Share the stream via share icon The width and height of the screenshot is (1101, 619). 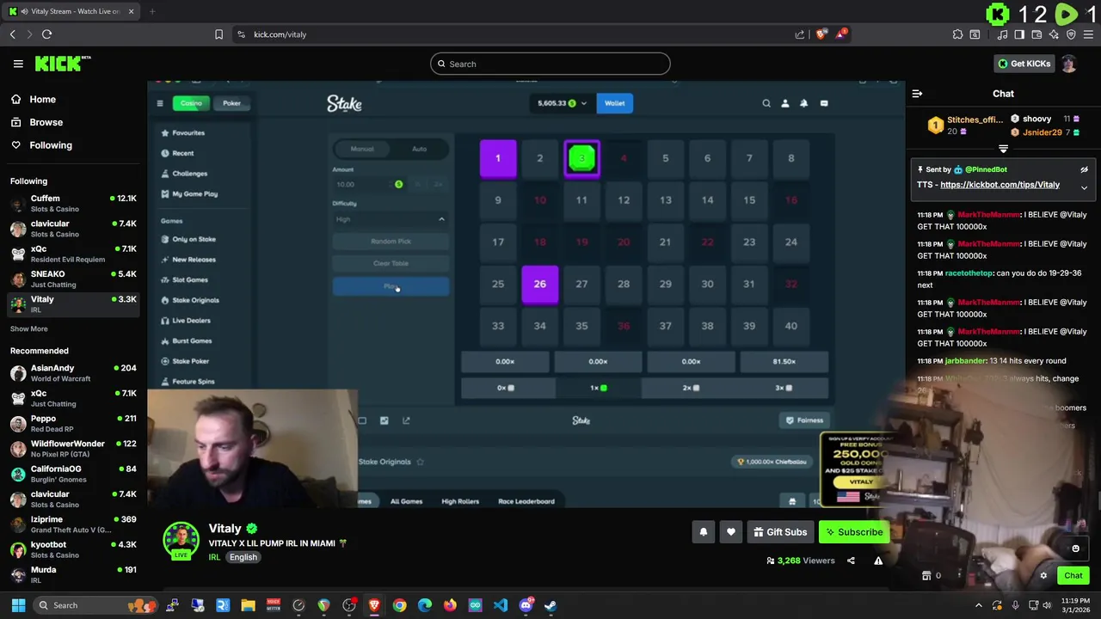pos(851,561)
